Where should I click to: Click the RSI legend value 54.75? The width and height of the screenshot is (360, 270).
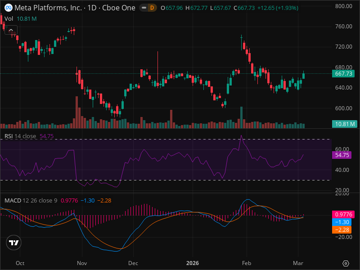click(47, 136)
